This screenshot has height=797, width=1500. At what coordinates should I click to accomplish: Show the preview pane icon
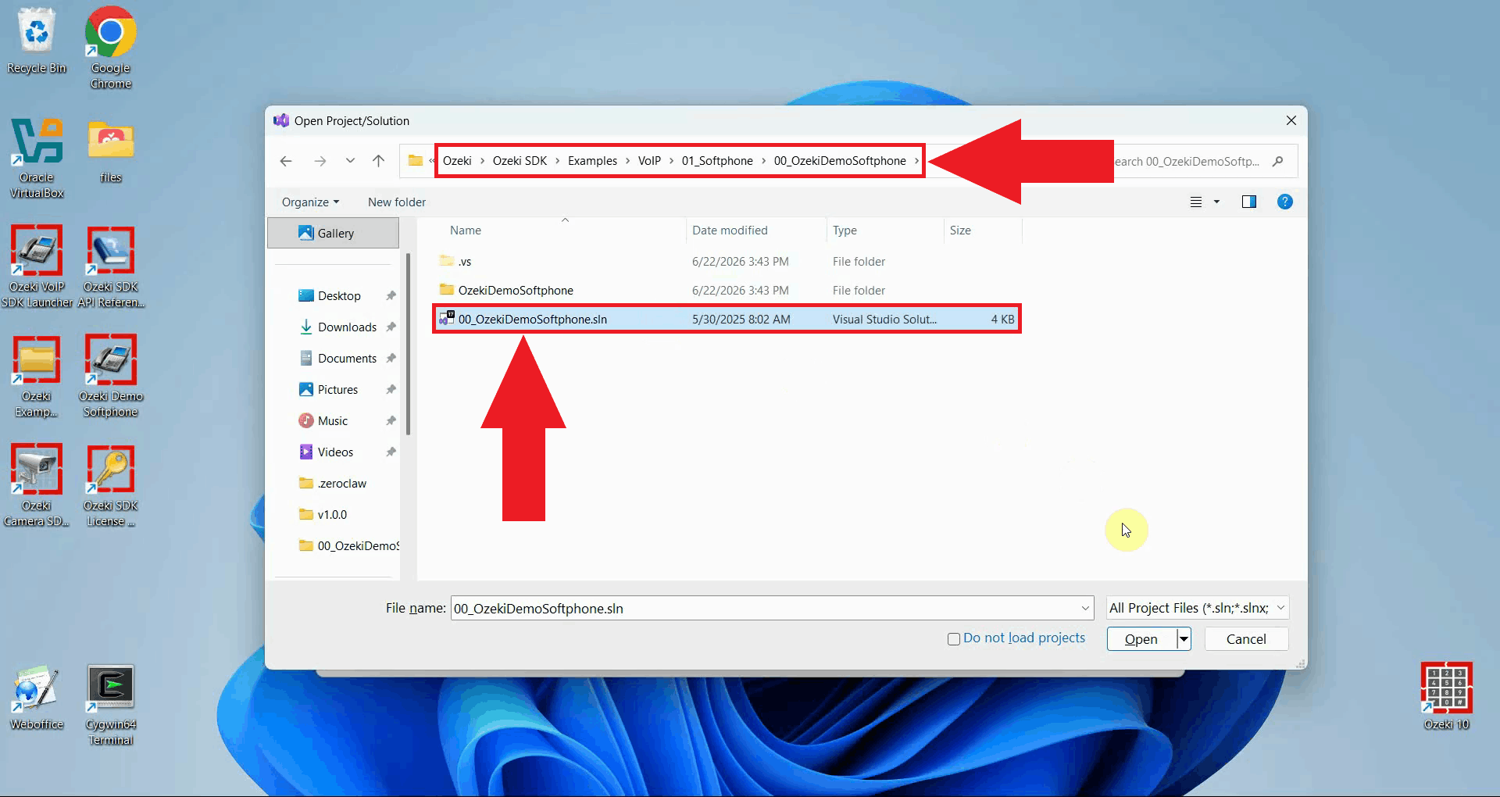[1249, 202]
